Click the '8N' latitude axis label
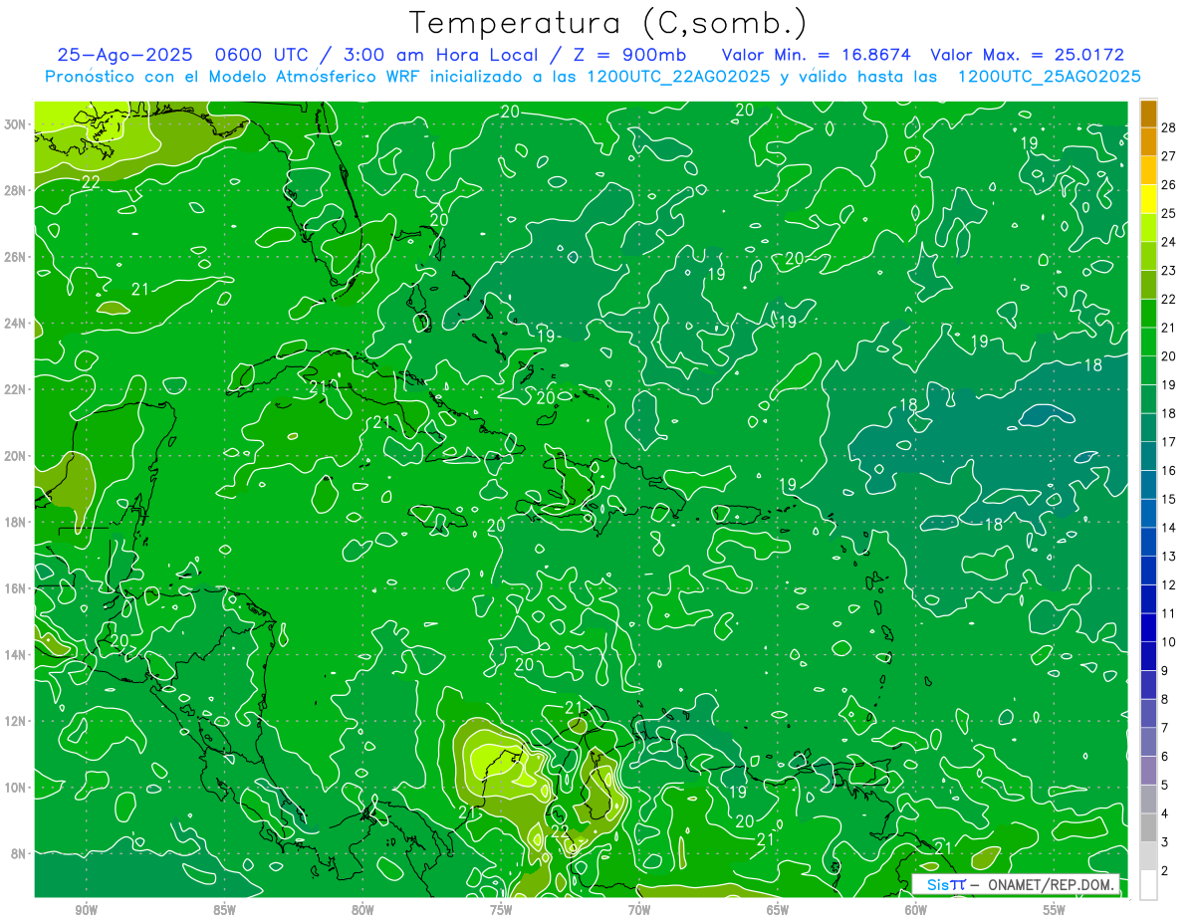The height and width of the screenshot is (923, 1195). [19, 853]
